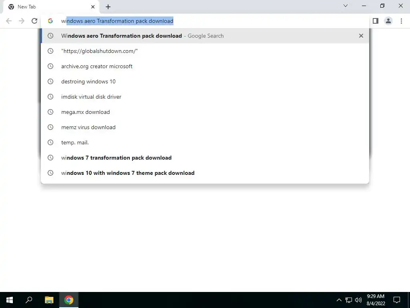Open Chrome's three-dot menu
Image resolution: width=410 pixels, height=308 pixels.
(401, 21)
